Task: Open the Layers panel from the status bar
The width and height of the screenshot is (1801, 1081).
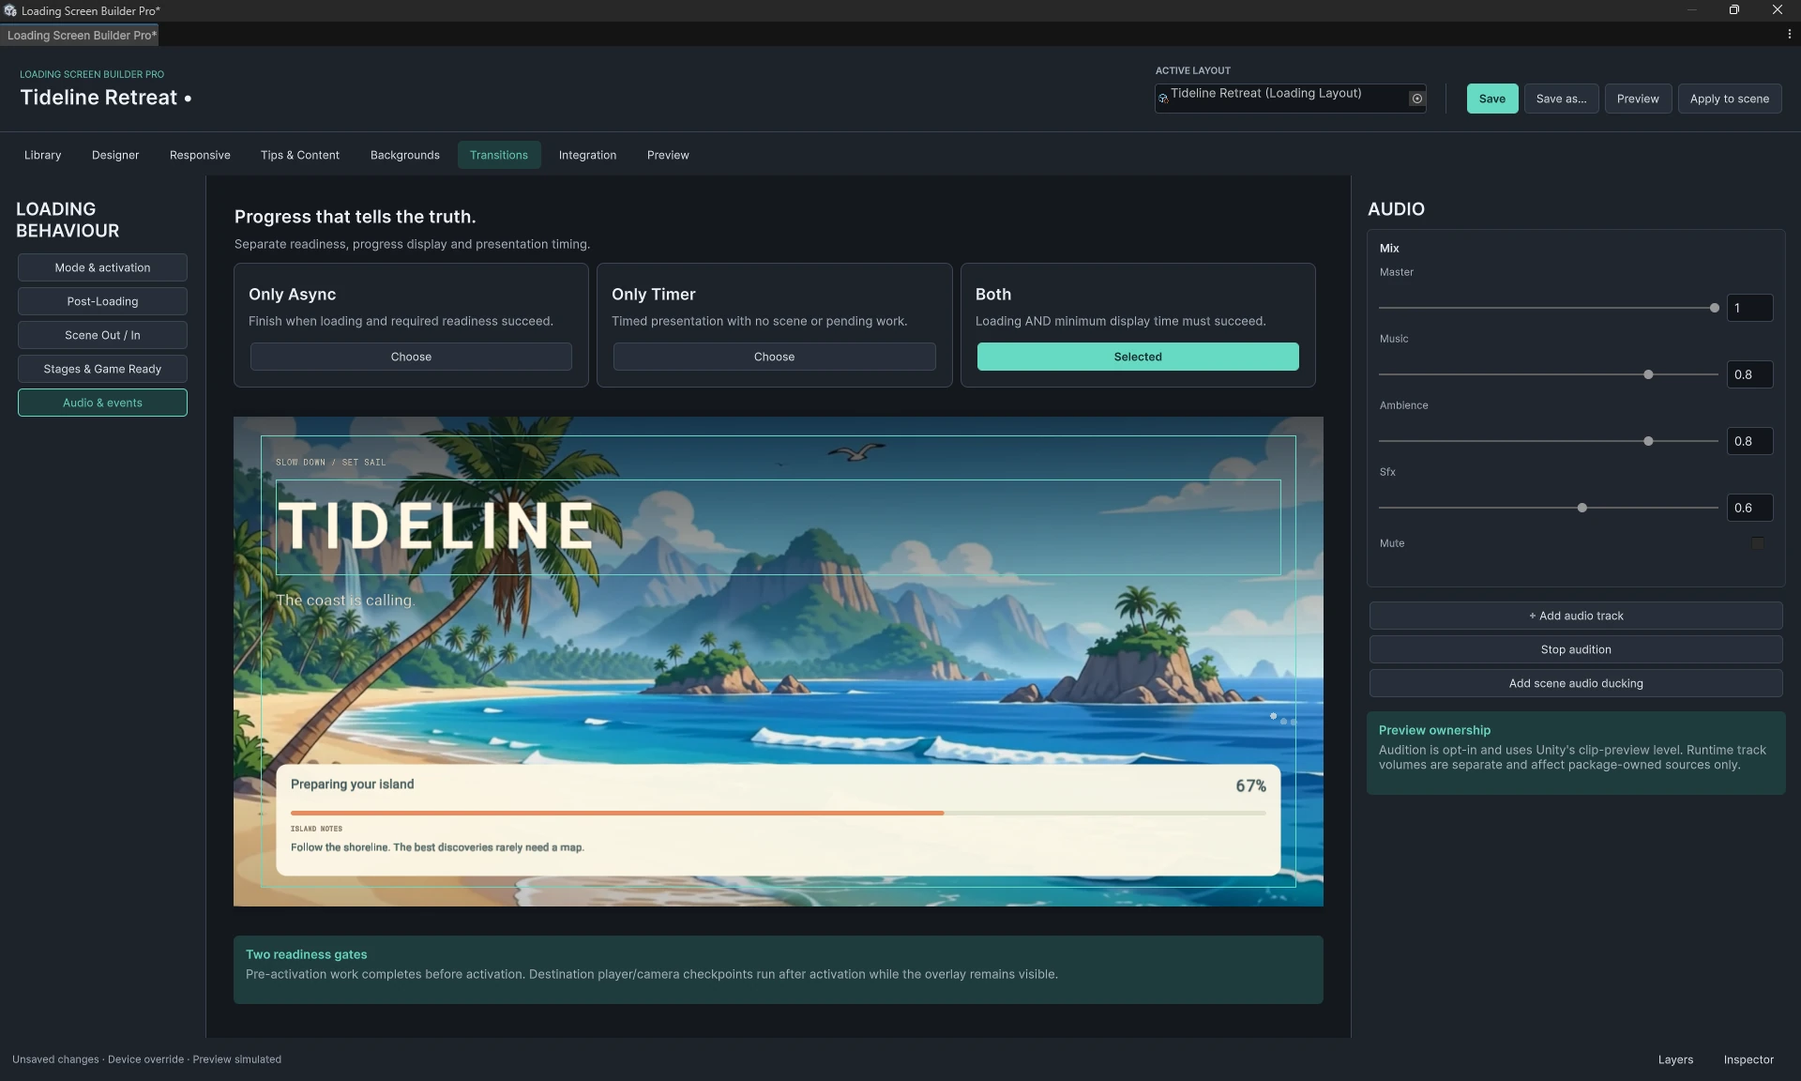Action: pos(1675,1059)
